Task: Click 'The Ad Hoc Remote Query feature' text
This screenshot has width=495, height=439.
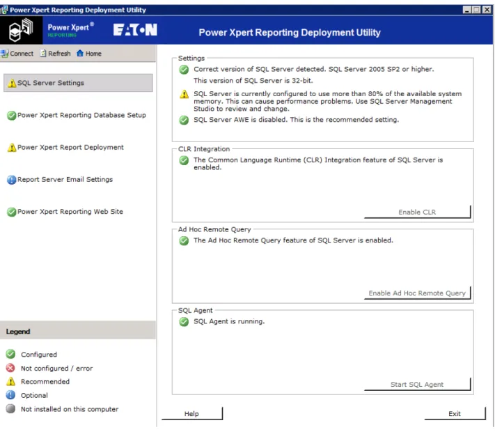Action: coord(293,240)
